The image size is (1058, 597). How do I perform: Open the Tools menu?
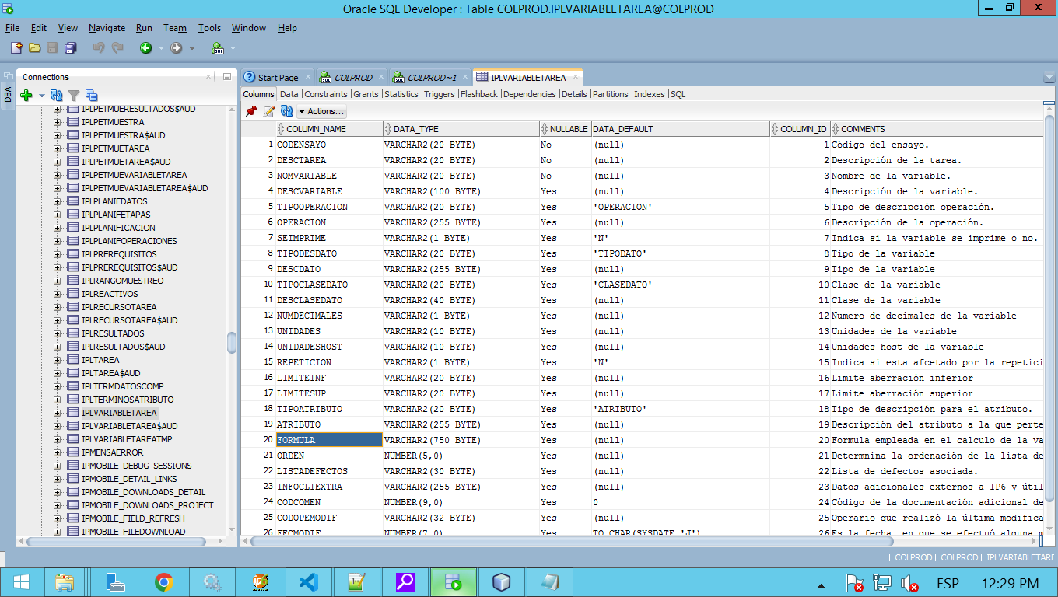[x=209, y=28]
